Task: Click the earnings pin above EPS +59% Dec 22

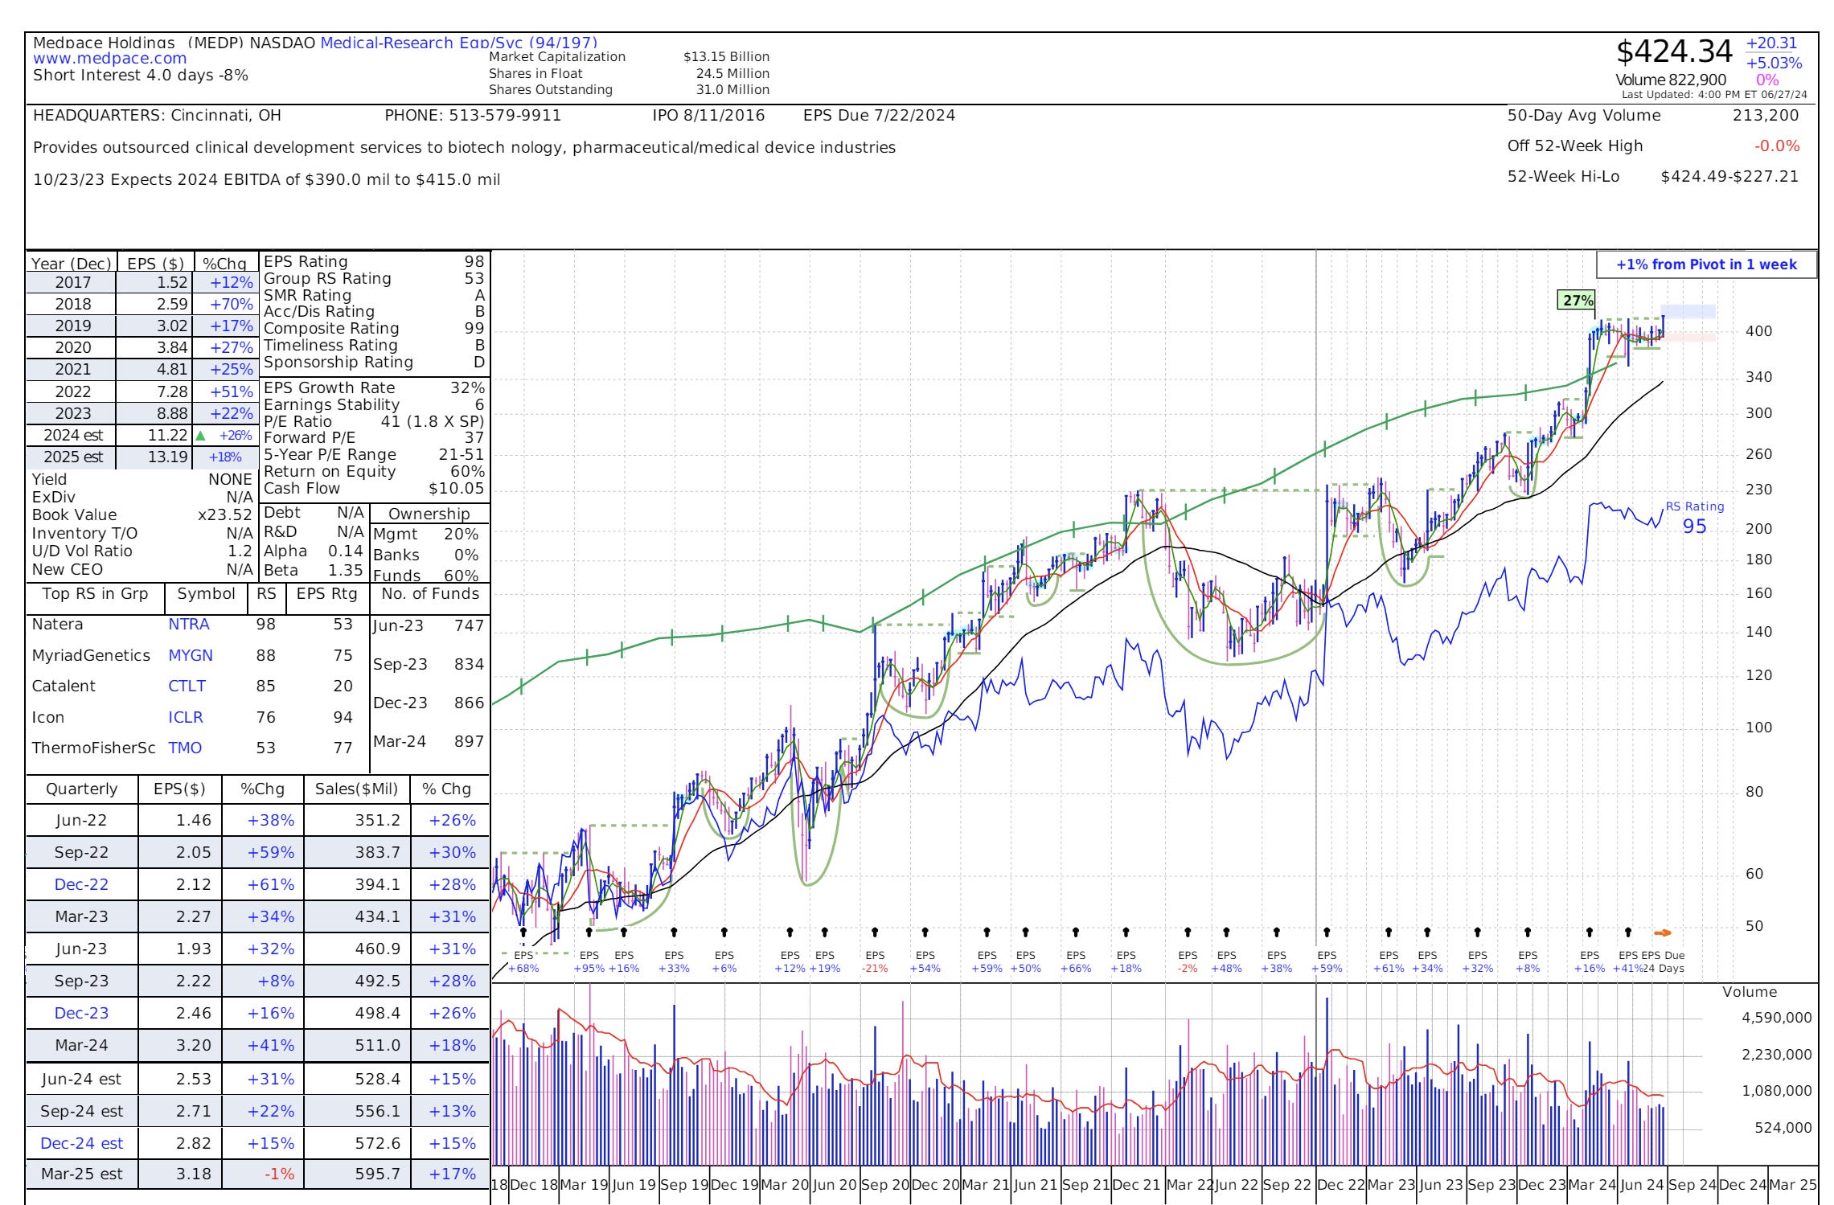Action: click(1327, 932)
